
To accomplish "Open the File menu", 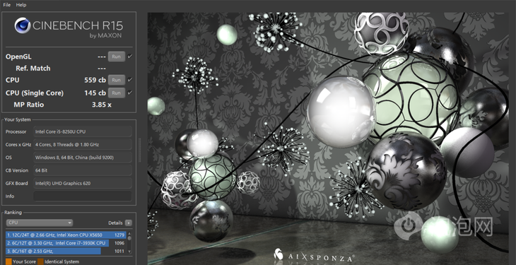I will pyautogui.click(x=7, y=5).
